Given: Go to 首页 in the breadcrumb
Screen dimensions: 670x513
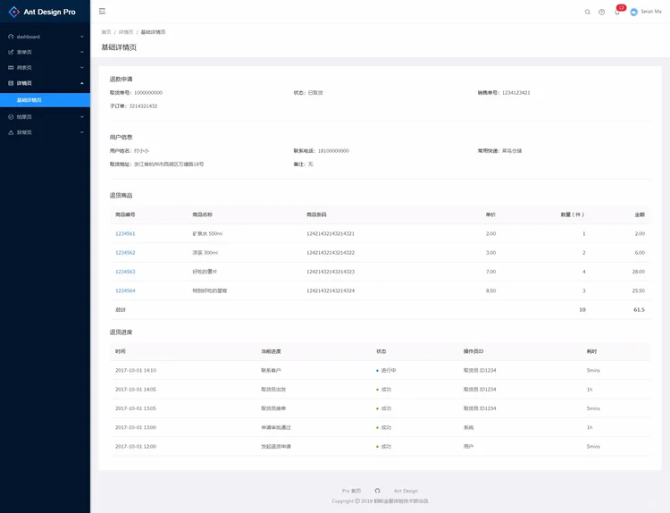Looking at the screenshot, I should click(x=106, y=32).
